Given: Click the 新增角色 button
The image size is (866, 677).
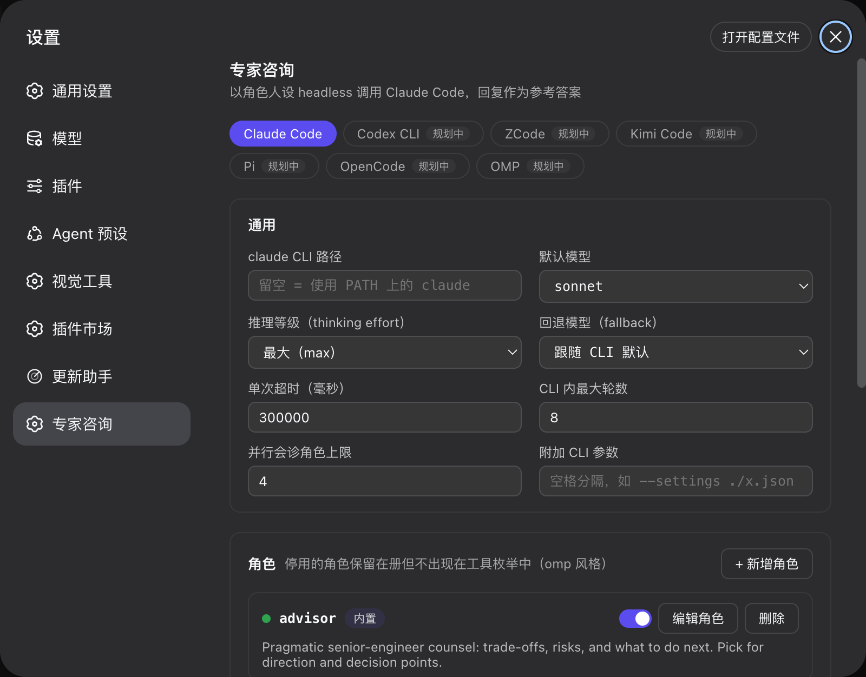Looking at the screenshot, I should 767,564.
